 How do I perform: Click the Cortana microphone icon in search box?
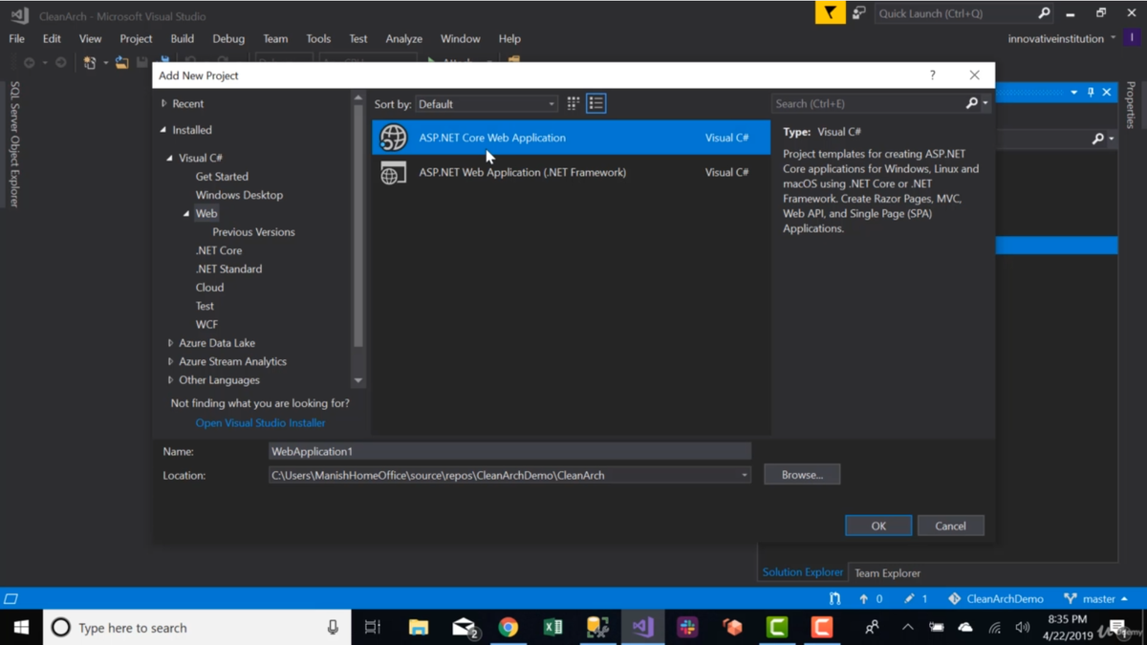coord(333,628)
